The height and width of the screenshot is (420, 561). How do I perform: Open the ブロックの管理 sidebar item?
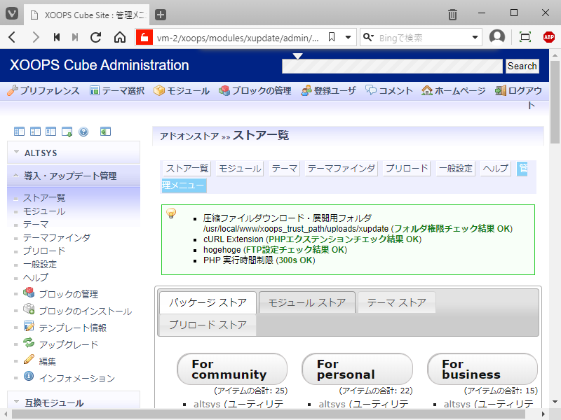68,294
